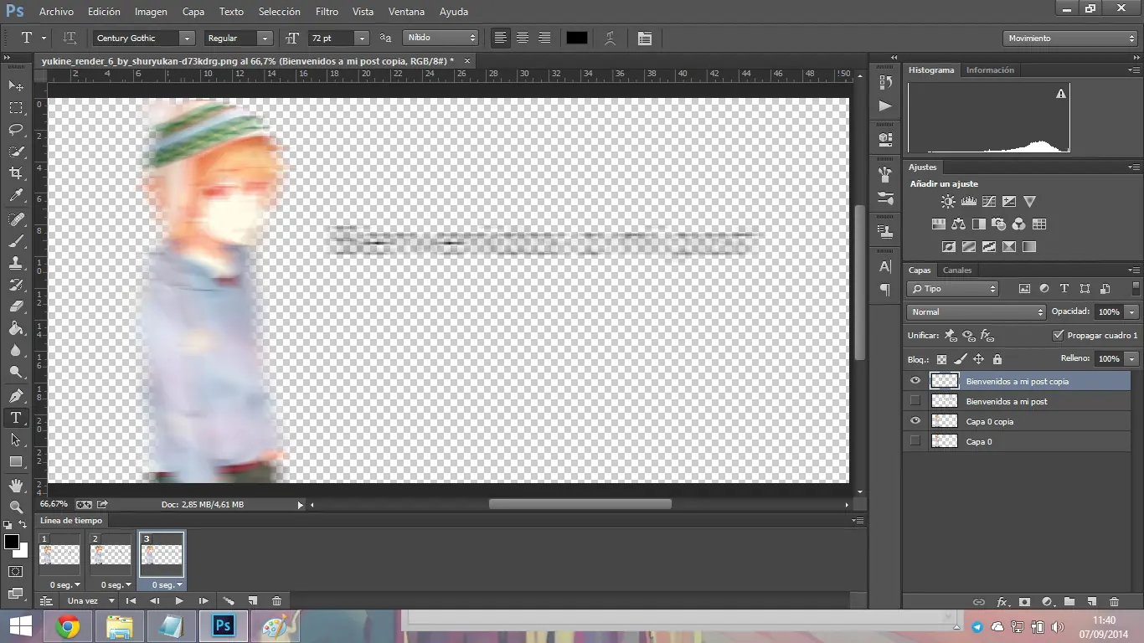Tween animation frames in the timeline
1144x643 pixels.
coord(228,601)
